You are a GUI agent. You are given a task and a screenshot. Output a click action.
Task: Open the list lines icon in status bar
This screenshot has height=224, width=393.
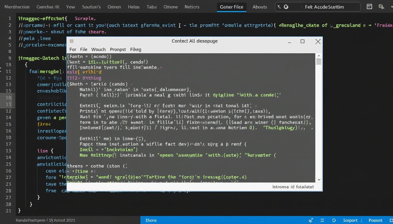point(322,220)
